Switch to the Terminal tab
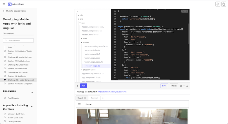228x124 pixels. (x=94, y=98)
